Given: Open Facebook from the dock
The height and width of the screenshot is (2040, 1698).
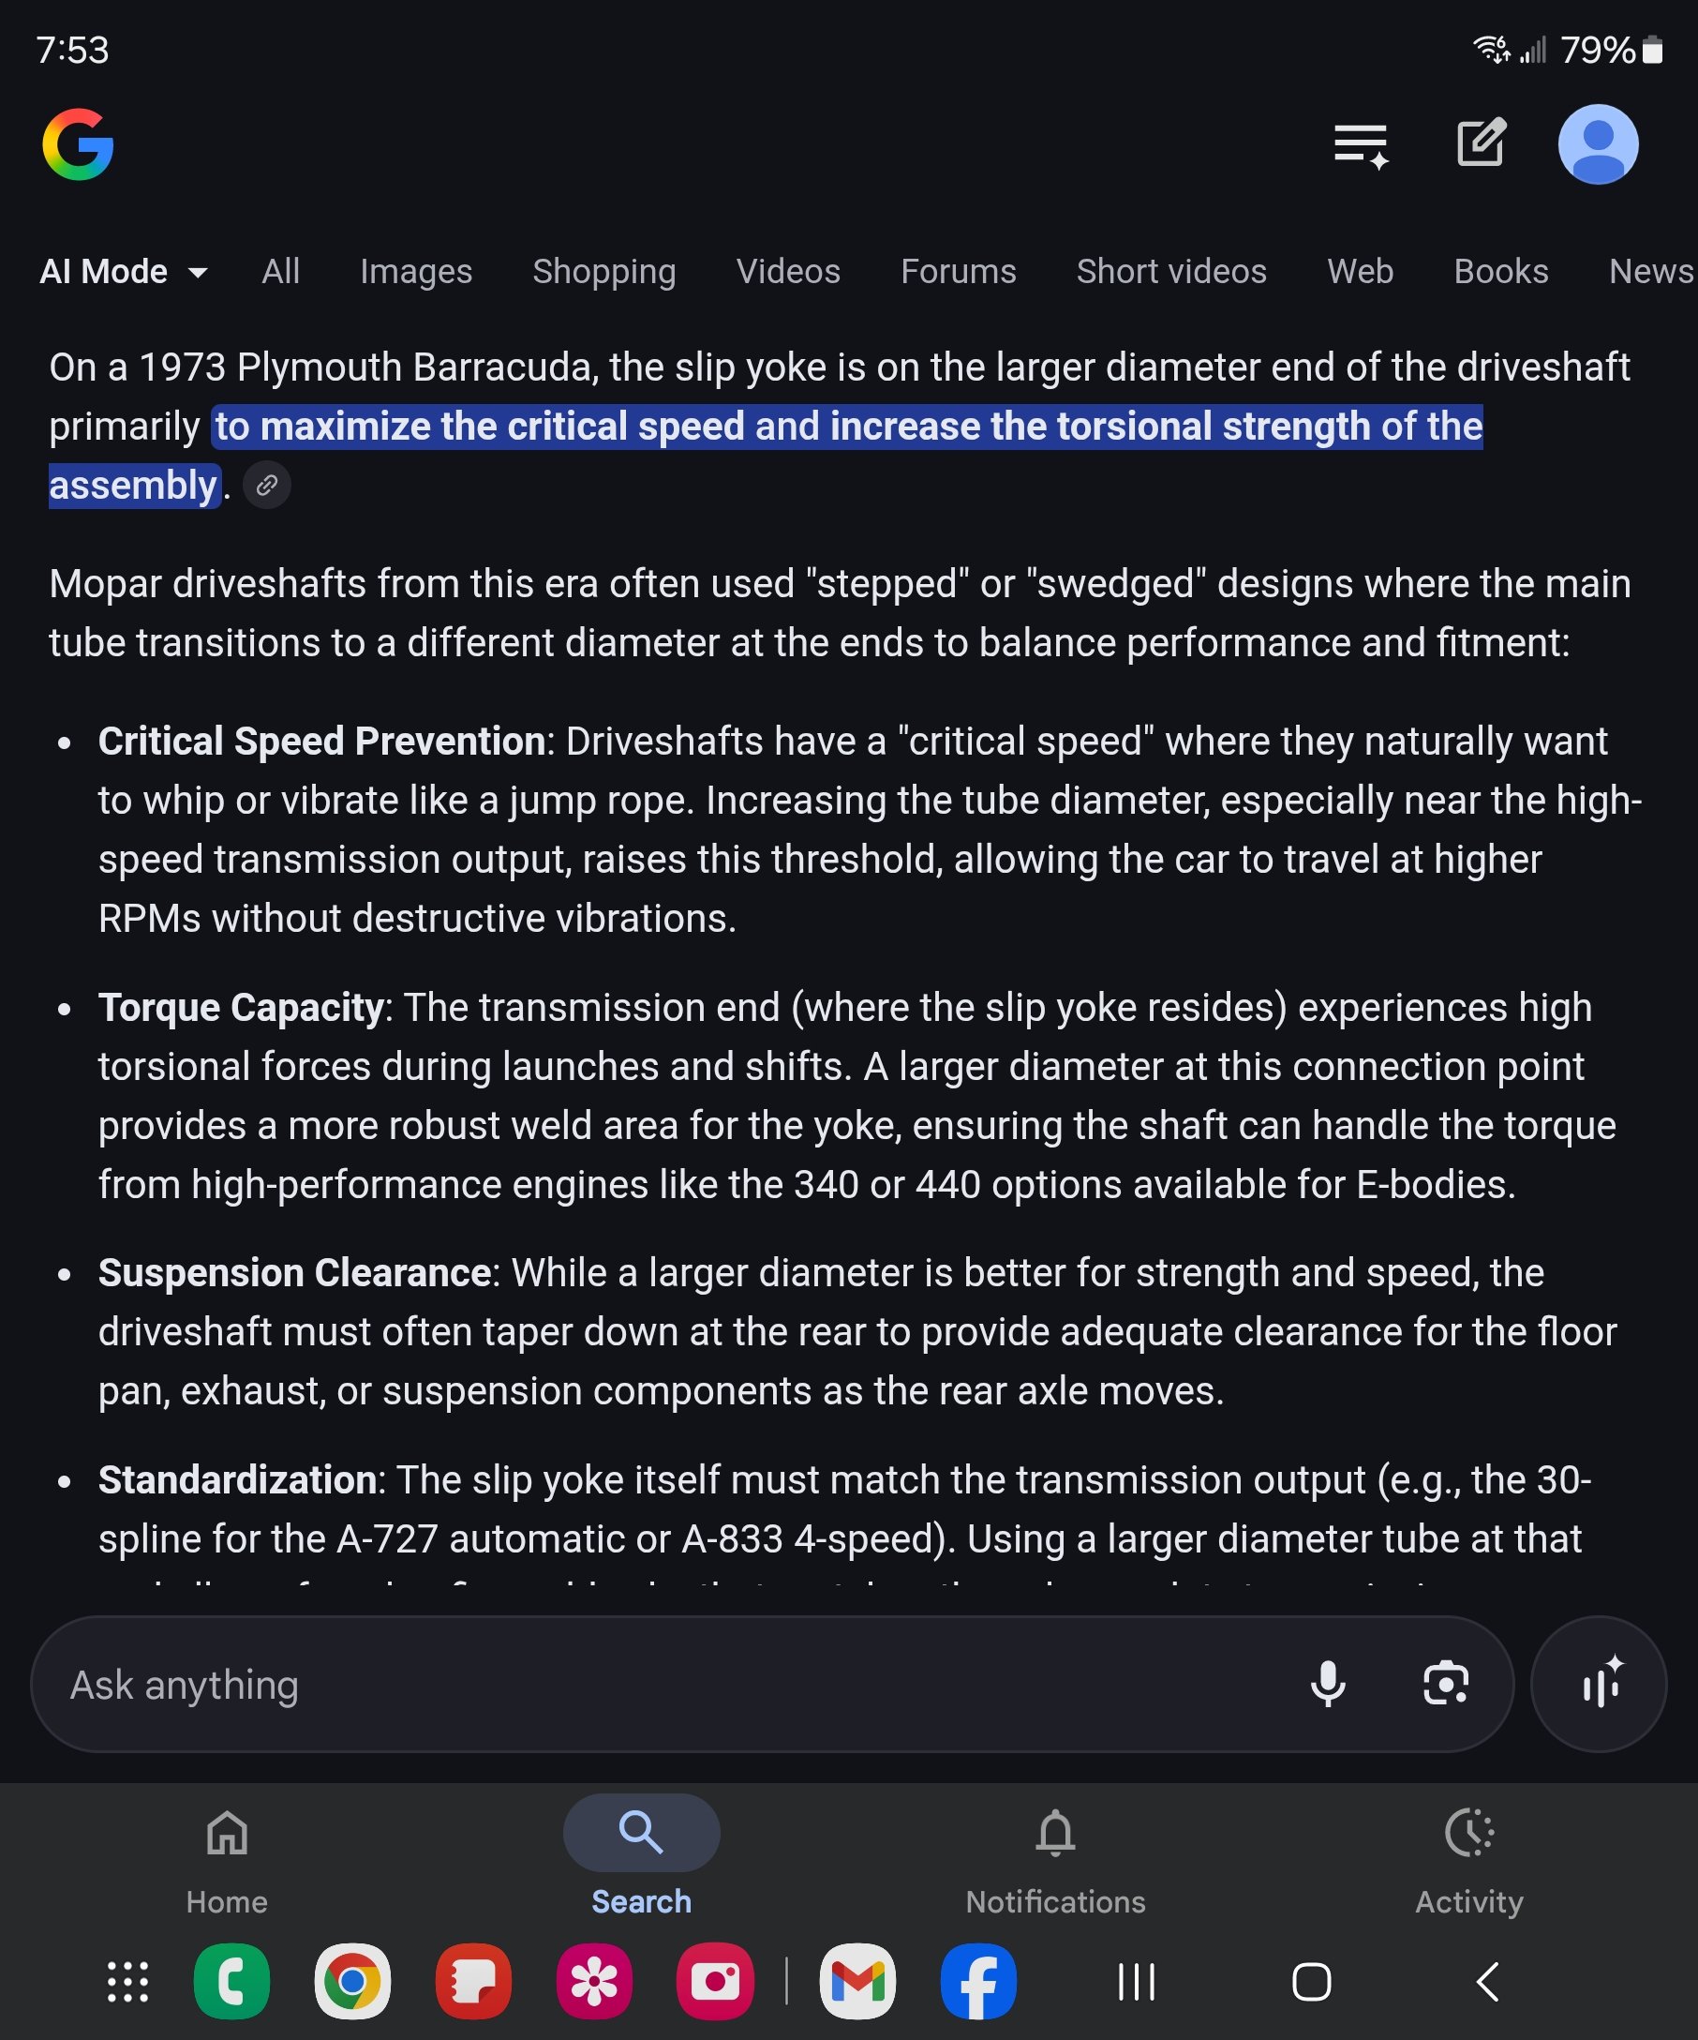Looking at the screenshot, I should pyautogui.click(x=978, y=1982).
